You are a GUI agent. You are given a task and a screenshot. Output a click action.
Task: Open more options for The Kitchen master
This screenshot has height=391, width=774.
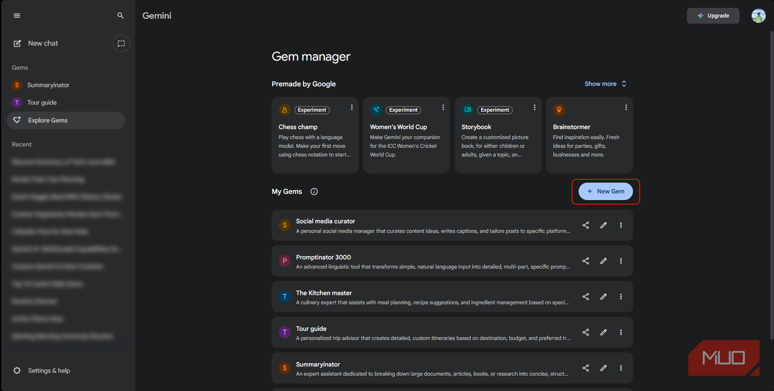tap(621, 296)
